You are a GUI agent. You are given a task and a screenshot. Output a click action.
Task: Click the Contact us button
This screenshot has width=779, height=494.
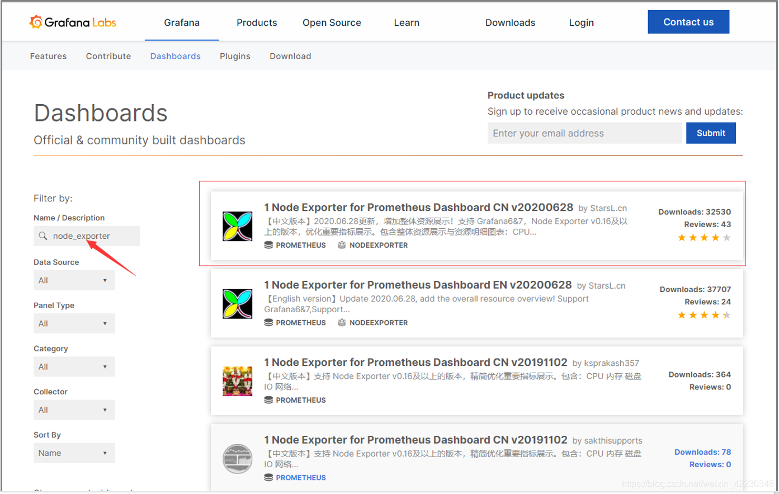(x=688, y=22)
